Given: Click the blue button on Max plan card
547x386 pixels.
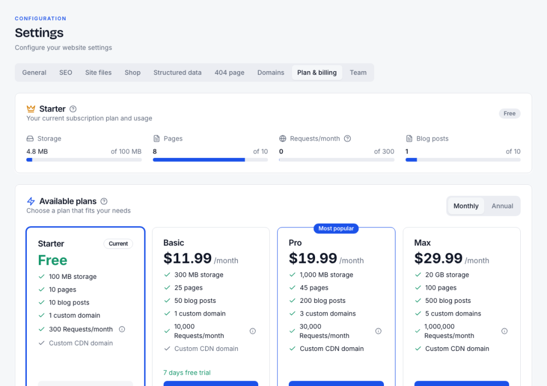Looking at the screenshot, I should coord(462,384).
